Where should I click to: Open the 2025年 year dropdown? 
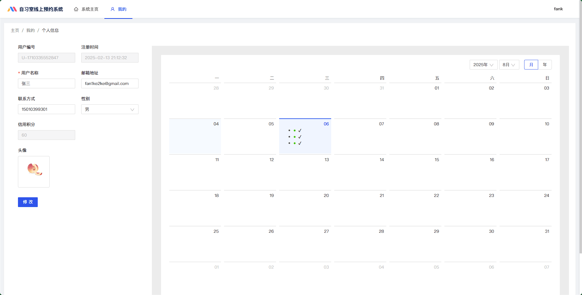[483, 65]
